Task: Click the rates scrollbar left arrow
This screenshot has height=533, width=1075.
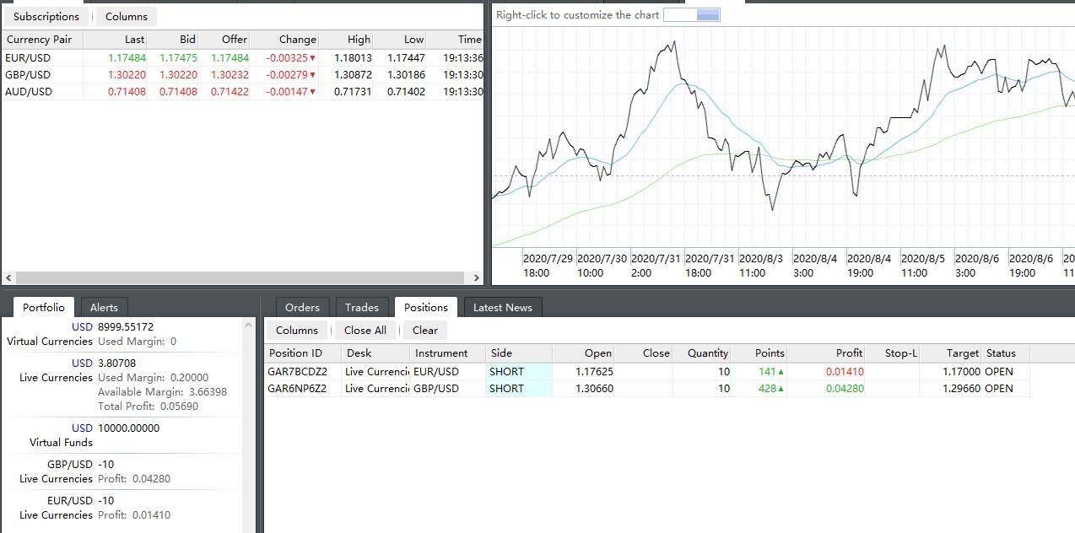Action: (x=9, y=277)
